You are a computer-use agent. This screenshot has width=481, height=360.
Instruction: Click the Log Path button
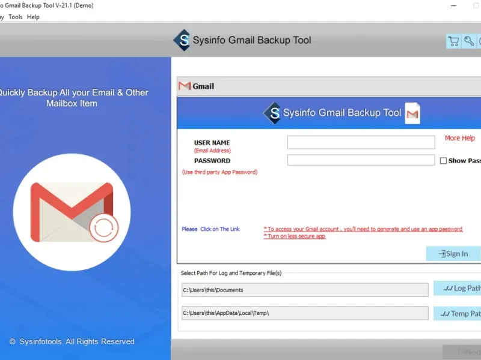tap(457, 288)
